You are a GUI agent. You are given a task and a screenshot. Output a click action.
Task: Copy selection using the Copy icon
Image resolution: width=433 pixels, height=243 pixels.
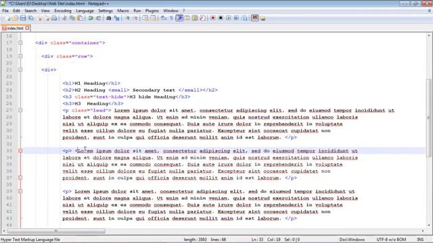(x=72, y=18)
